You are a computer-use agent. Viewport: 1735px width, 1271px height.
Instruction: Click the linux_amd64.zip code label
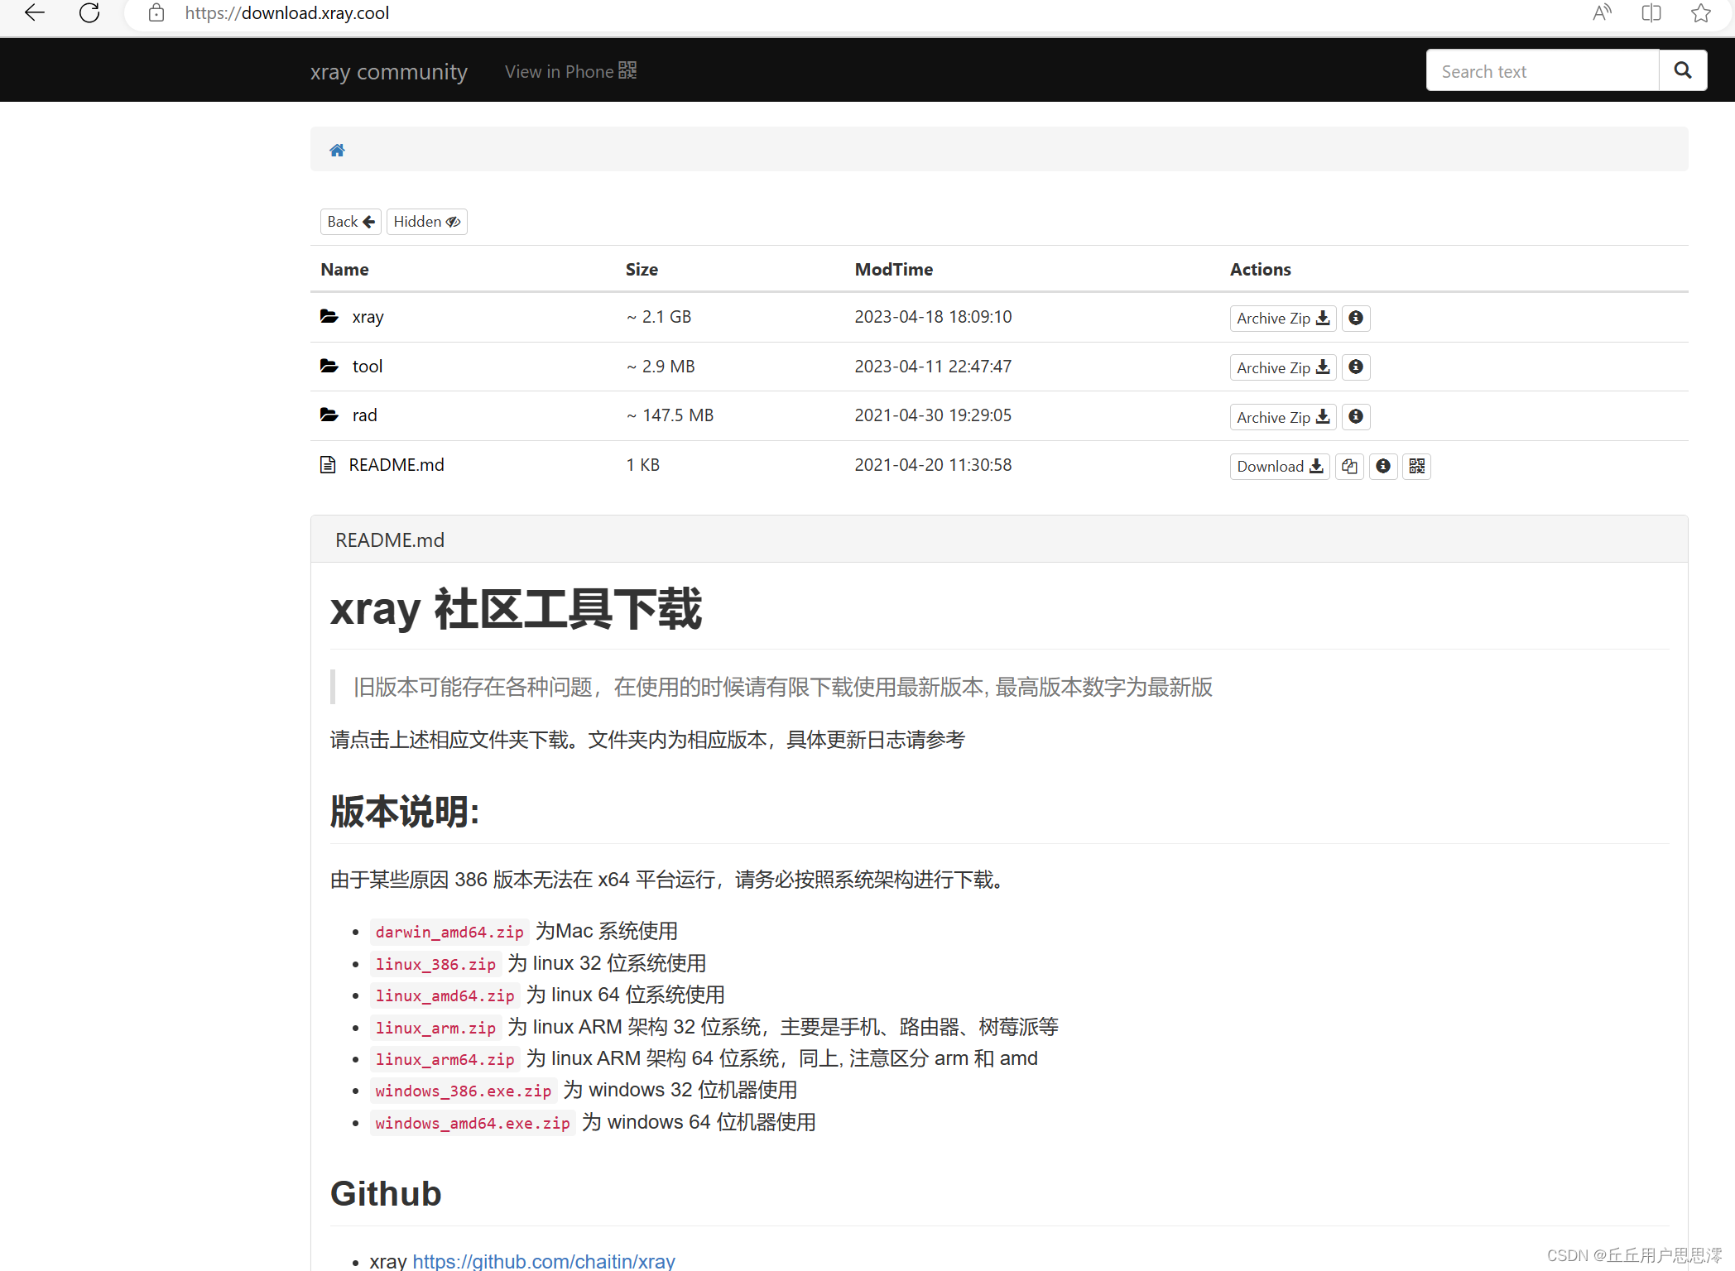tap(445, 995)
